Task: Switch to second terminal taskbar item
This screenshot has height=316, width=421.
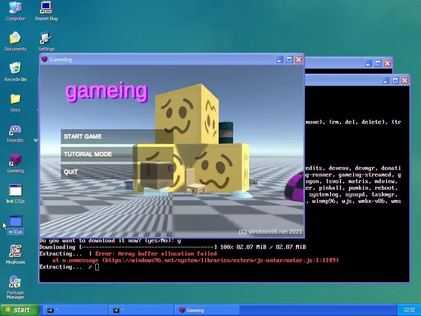Action: pyautogui.click(x=142, y=310)
